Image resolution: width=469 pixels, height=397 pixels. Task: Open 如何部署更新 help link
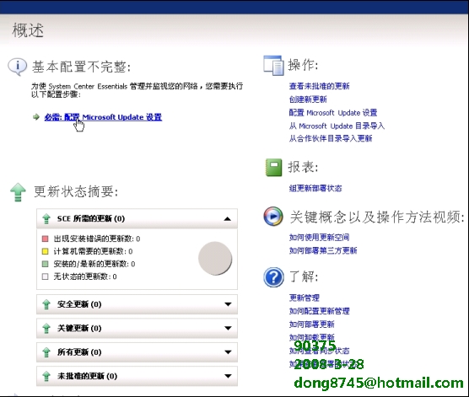pyautogui.click(x=311, y=324)
